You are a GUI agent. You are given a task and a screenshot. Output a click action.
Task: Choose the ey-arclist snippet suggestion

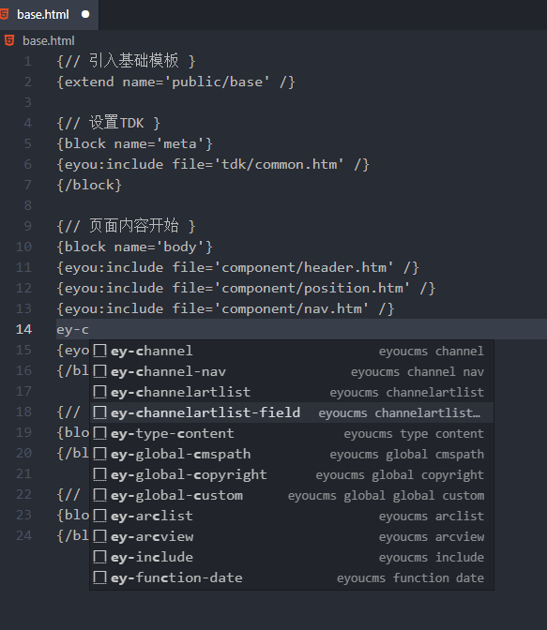(x=292, y=516)
